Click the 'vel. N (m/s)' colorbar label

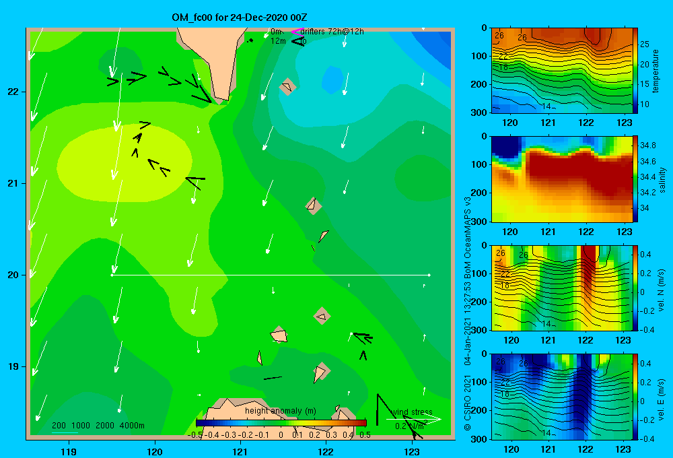point(662,290)
